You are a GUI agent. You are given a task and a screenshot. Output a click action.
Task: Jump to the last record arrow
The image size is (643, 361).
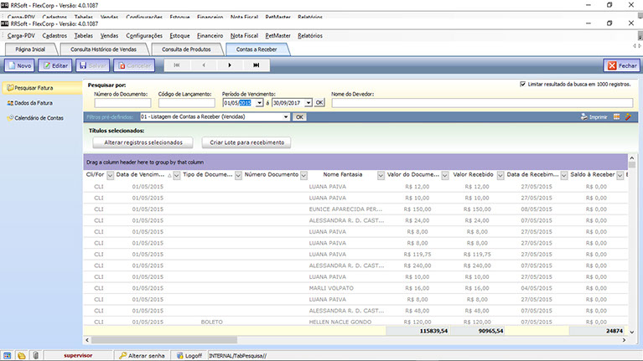point(256,65)
